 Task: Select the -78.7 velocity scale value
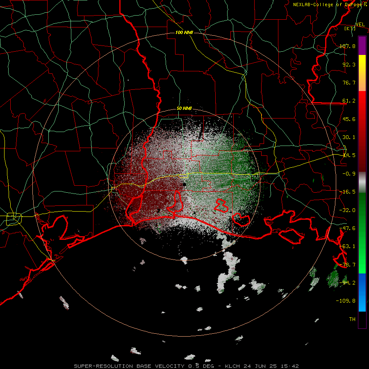pyautogui.click(x=347, y=265)
